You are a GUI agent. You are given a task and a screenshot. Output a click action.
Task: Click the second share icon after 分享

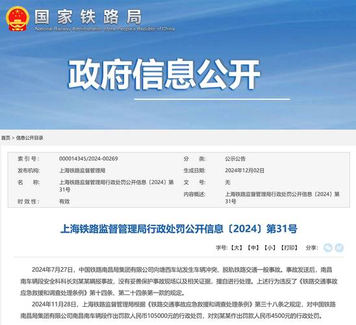[339, 248]
